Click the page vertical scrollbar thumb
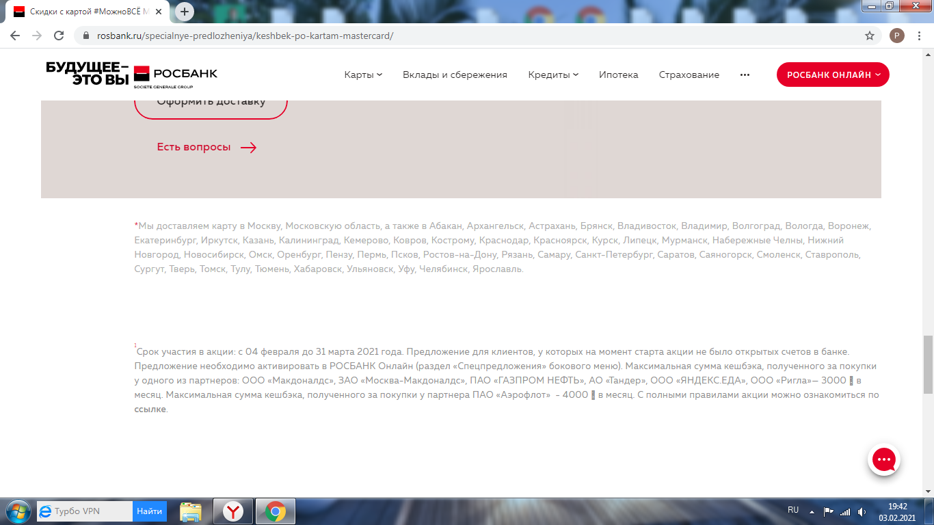 click(x=928, y=364)
